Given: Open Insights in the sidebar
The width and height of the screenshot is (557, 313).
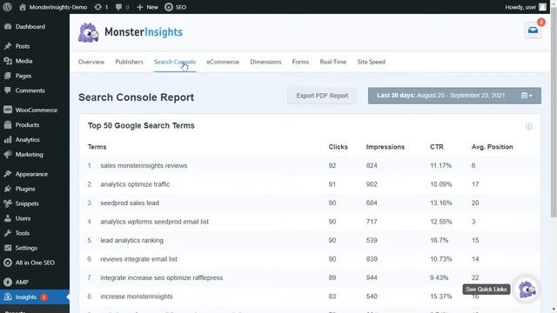Looking at the screenshot, I should click(x=35, y=297).
